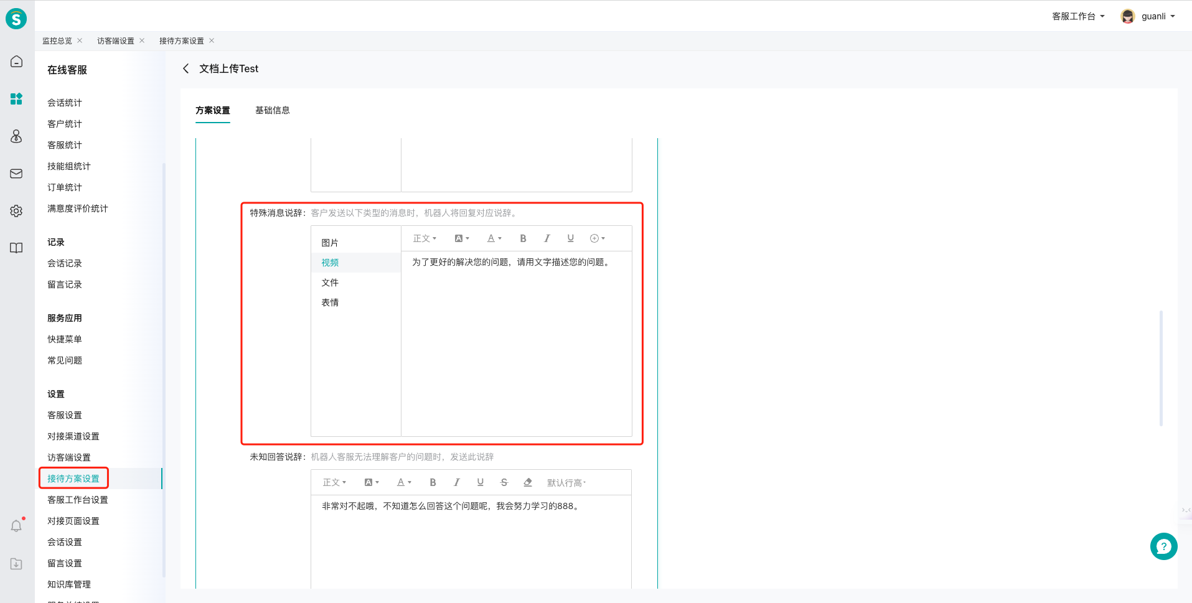This screenshot has width=1192, height=603.
Task: Open the customer person icon in left rail
Action: click(16, 136)
